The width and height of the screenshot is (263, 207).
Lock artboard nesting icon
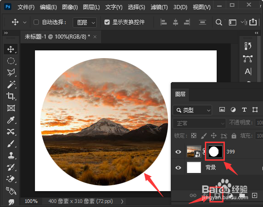click(224, 136)
